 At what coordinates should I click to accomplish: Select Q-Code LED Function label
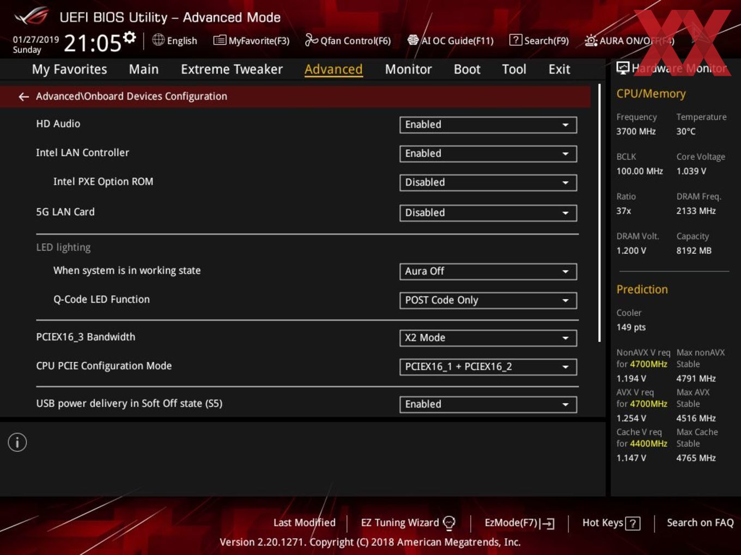click(x=101, y=299)
